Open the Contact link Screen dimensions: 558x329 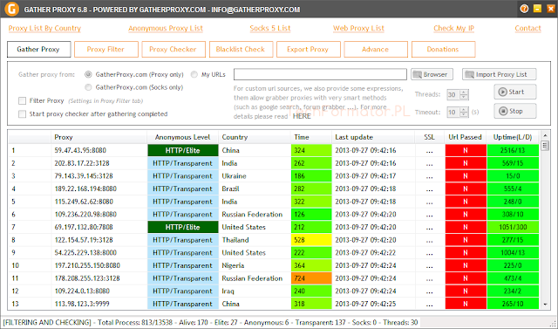coord(527,28)
